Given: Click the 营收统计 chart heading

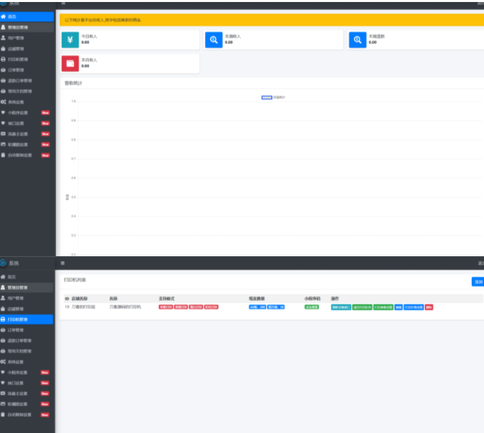Looking at the screenshot, I should 73,83.
